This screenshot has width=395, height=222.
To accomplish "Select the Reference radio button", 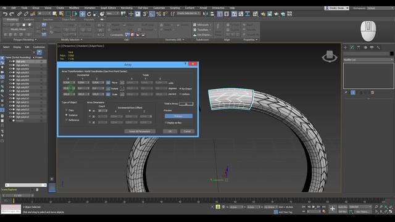I will 67,120.
